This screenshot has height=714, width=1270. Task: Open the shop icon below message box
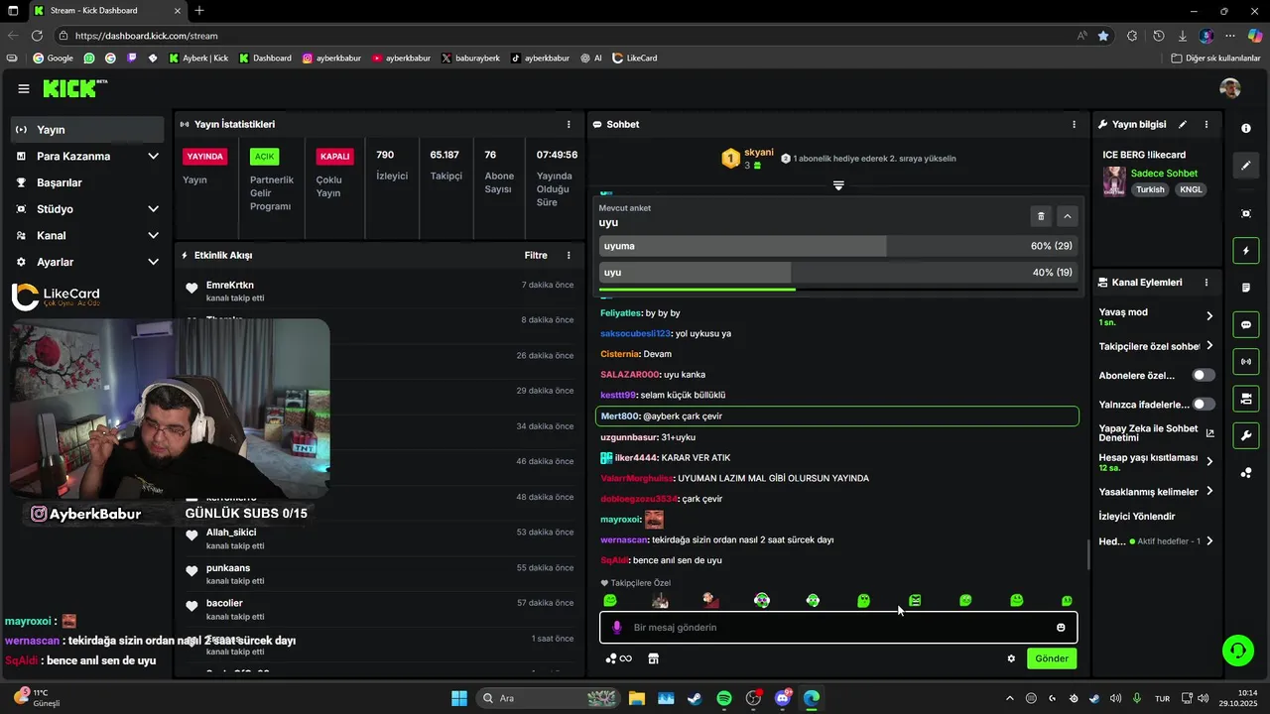click(x=653, y=658)
